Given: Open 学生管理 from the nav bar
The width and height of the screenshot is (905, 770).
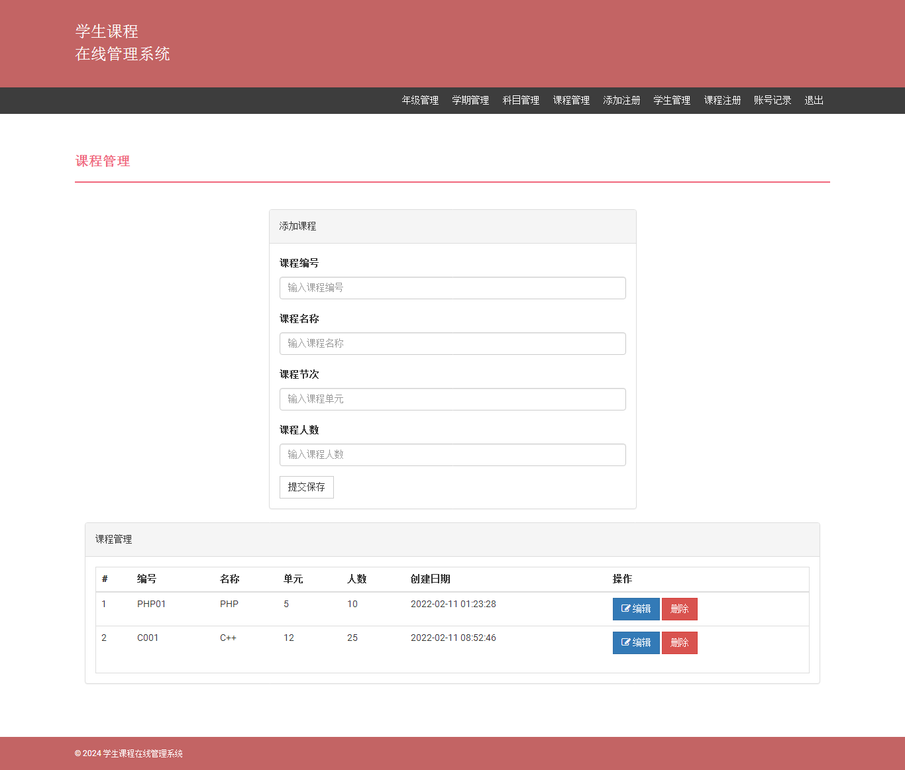Looking at the screenshot, I should [672, 101].
